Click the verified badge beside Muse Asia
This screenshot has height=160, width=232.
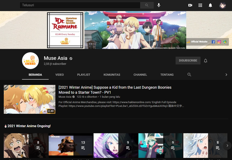(71, 58)
